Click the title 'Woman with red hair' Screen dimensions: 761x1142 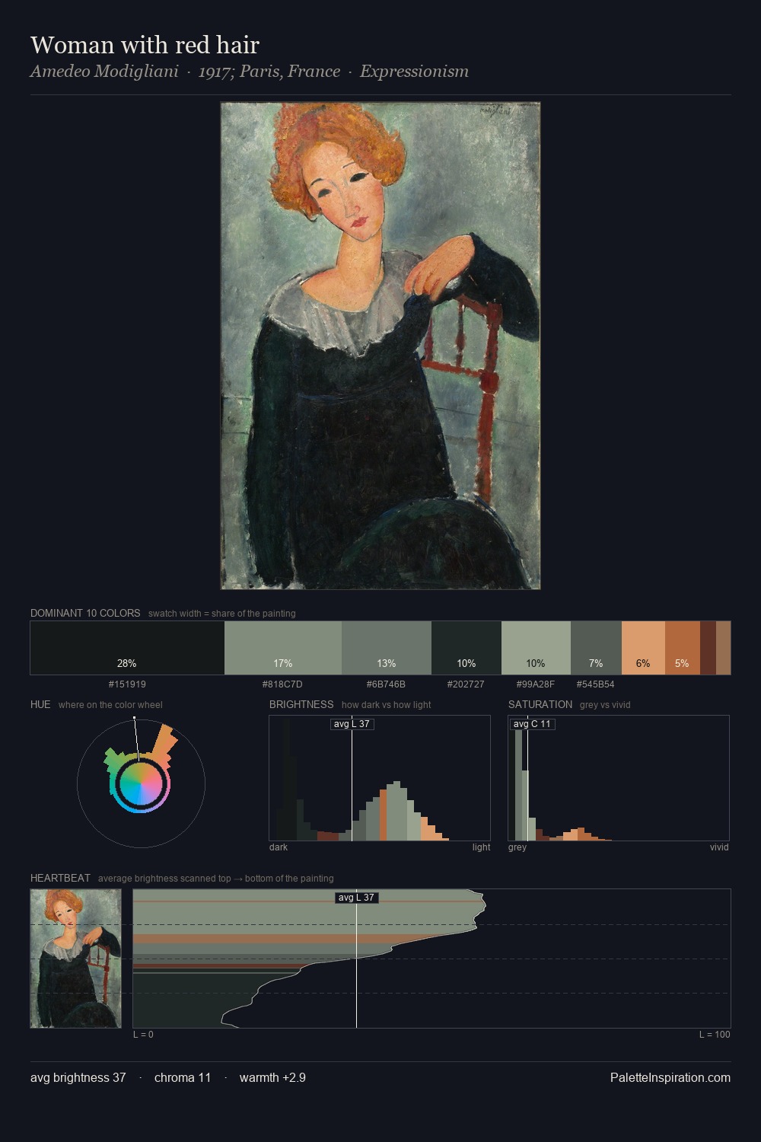point(145,45)
